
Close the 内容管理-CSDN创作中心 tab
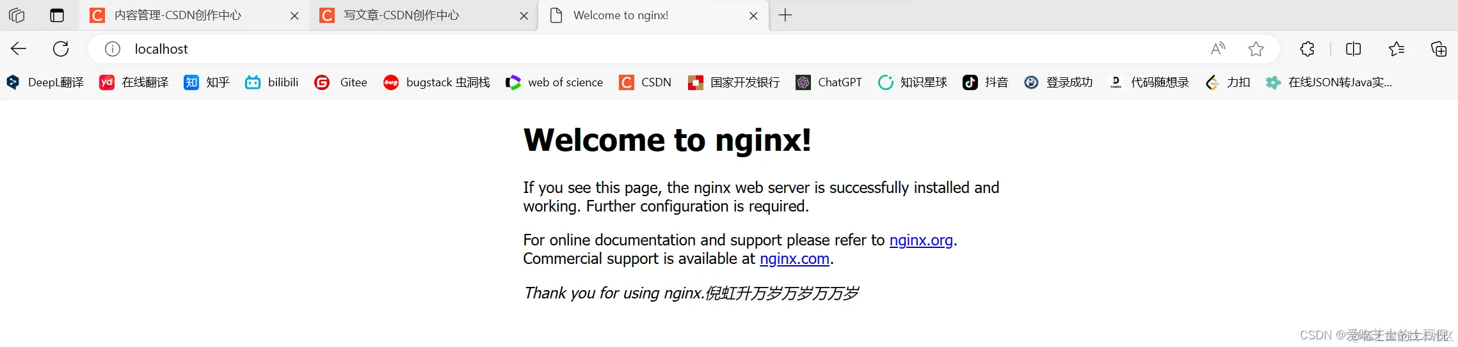tap(294, 16)
